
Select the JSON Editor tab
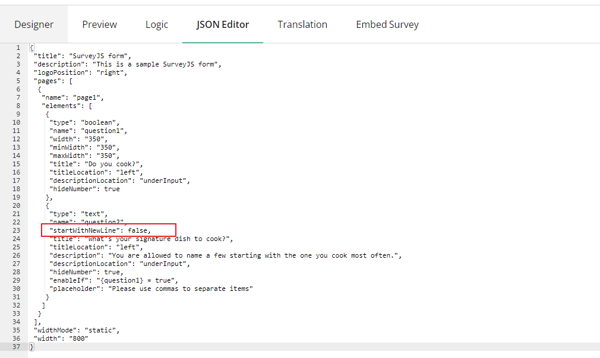[x=222, y=24]
